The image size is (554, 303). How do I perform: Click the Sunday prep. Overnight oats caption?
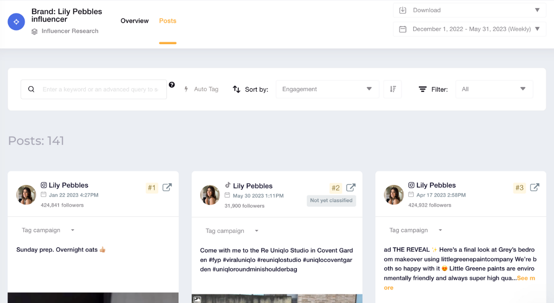point(61,250)
